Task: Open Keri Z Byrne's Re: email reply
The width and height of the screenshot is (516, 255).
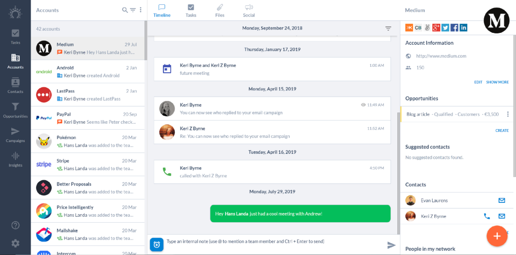Action: coord(272,132)
